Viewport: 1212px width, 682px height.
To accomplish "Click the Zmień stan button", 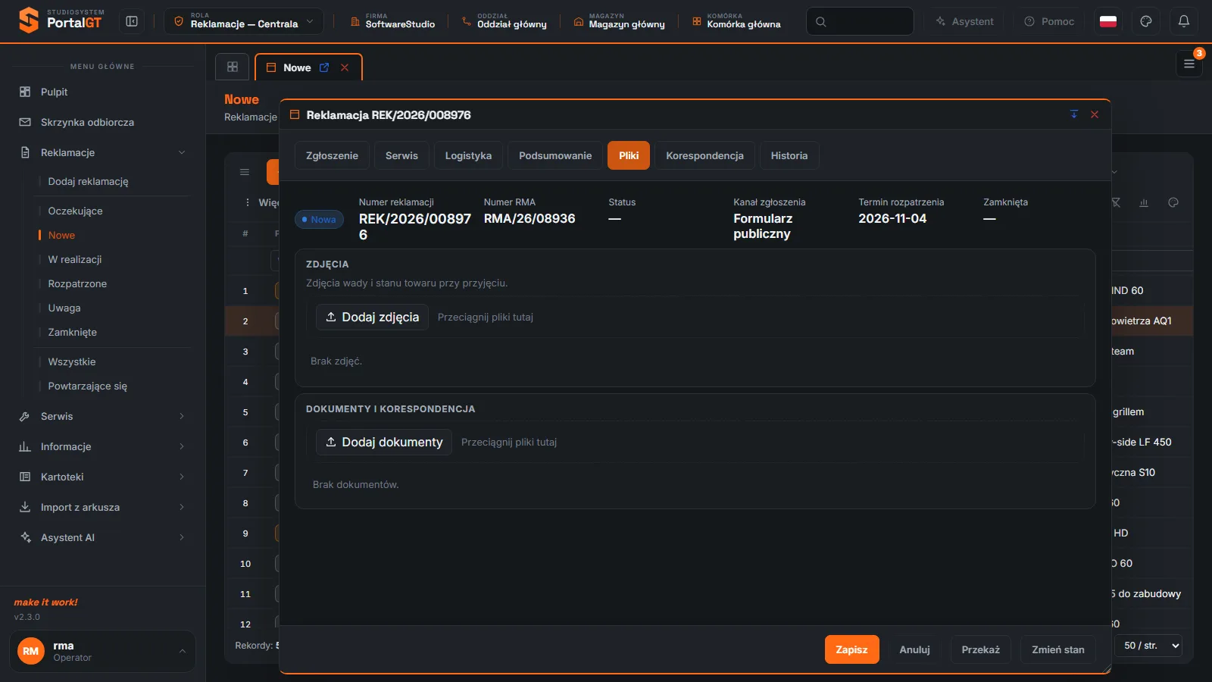I will (x=1058, y=649).
